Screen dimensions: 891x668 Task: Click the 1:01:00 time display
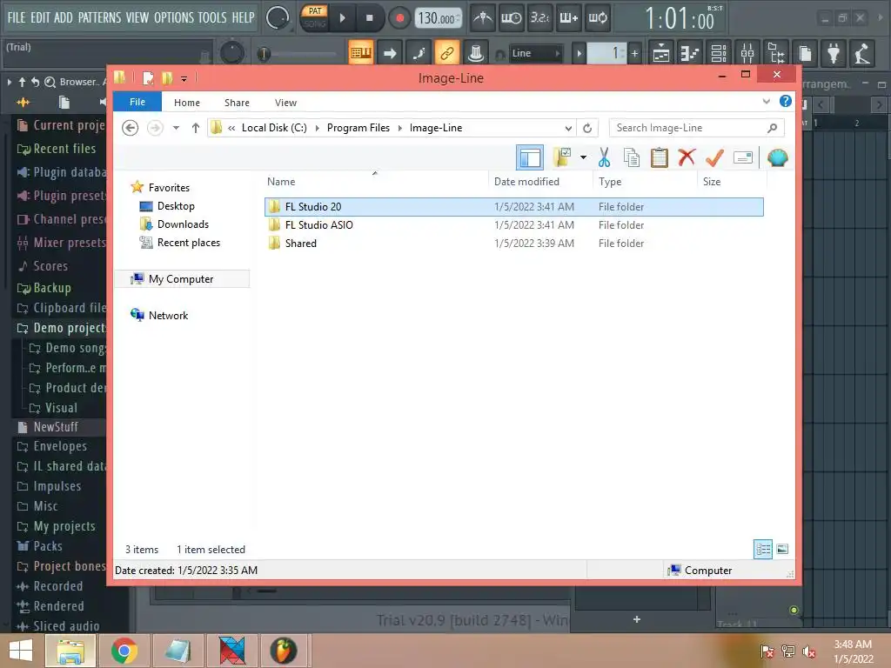[x=680, y=19]
